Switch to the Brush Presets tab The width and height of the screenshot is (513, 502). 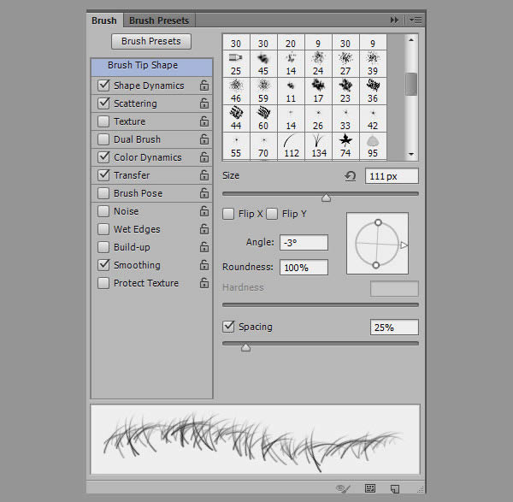[160, 20]
